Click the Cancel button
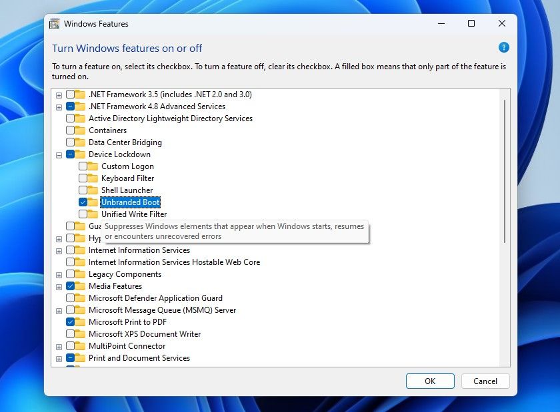Image resolution: width=560 pixels, height=412 pixels. [485, 381]
